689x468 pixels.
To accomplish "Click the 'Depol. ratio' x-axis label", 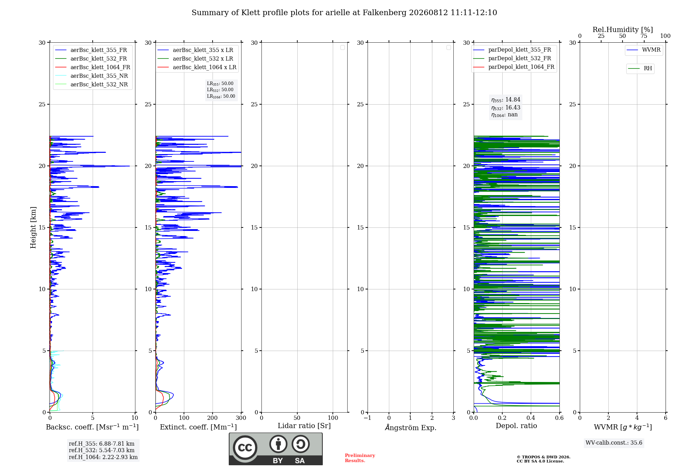I will tap(516, 426).
